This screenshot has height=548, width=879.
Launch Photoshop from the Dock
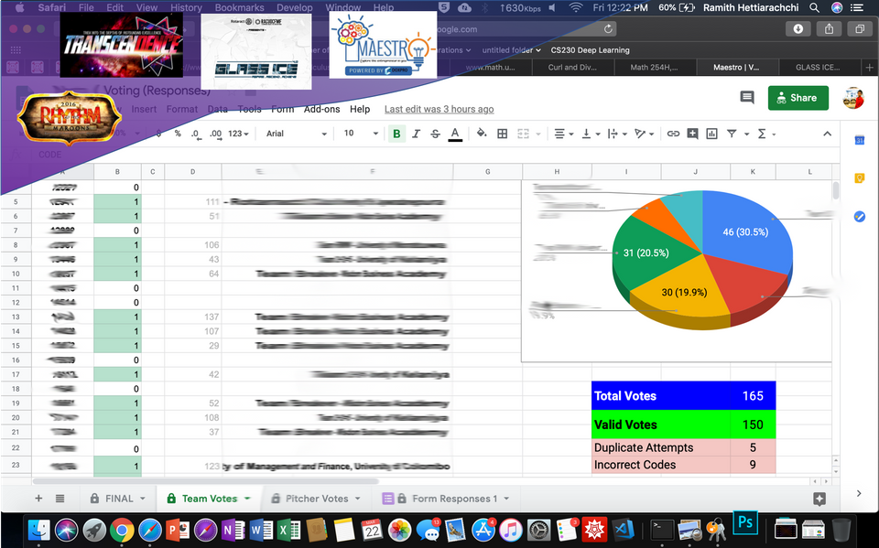744,523
